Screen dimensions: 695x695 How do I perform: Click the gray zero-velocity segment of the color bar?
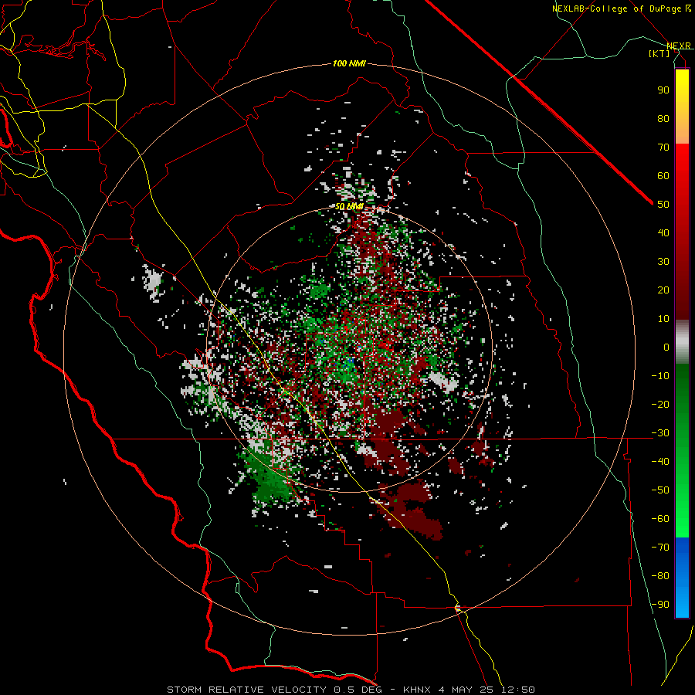pos(682,342)
